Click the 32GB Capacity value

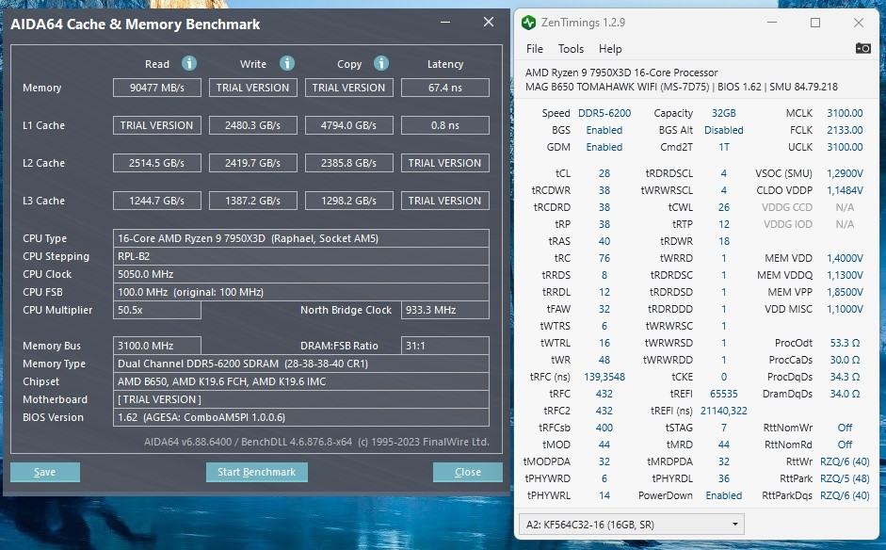click(x=724, y=113)
